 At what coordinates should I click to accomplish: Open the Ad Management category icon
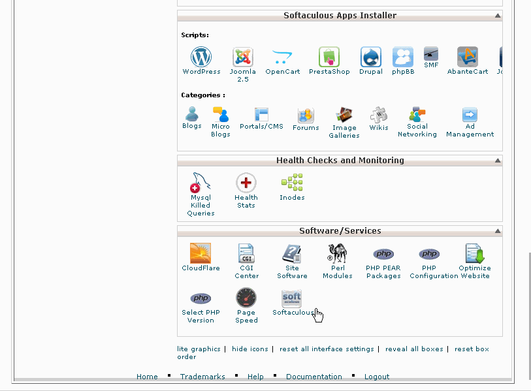tap(470, 114)
